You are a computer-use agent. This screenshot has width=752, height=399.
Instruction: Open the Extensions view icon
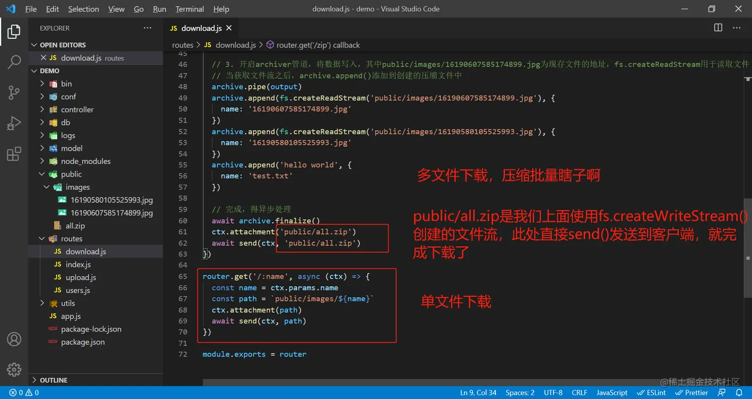pos(14,154)
